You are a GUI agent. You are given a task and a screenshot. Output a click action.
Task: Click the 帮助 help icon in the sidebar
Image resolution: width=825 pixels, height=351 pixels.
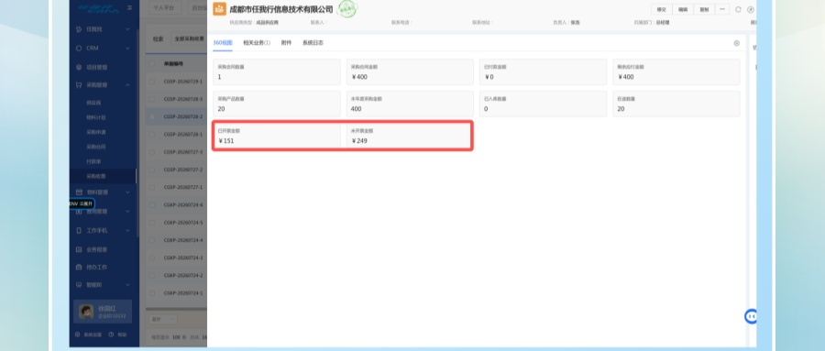(x=111, y=335)
